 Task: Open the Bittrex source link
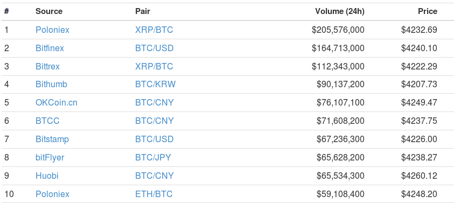(x=47, y=66)
